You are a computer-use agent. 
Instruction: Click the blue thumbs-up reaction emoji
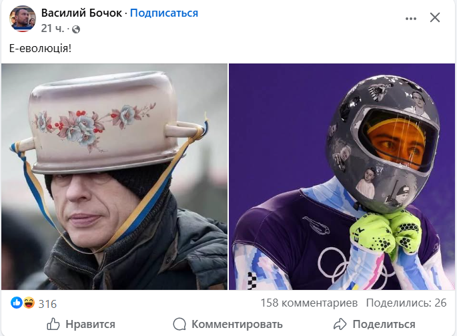tap(17, 303)
